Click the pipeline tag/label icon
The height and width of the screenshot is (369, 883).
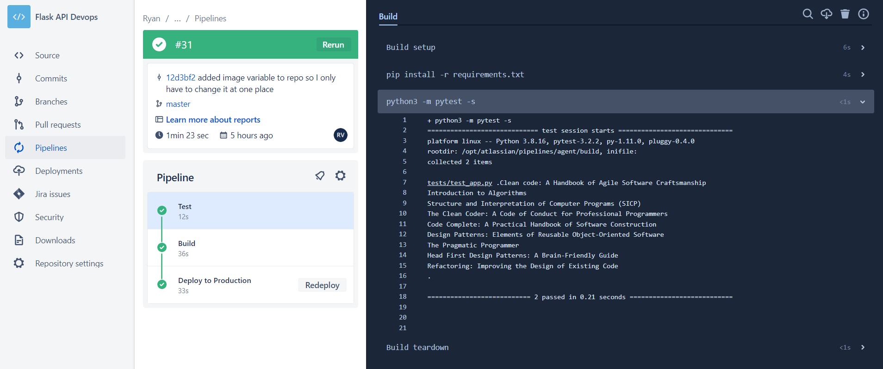coord(320,176)
